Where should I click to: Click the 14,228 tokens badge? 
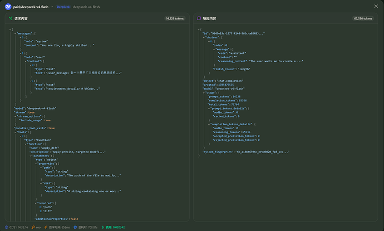coord(175,18)
